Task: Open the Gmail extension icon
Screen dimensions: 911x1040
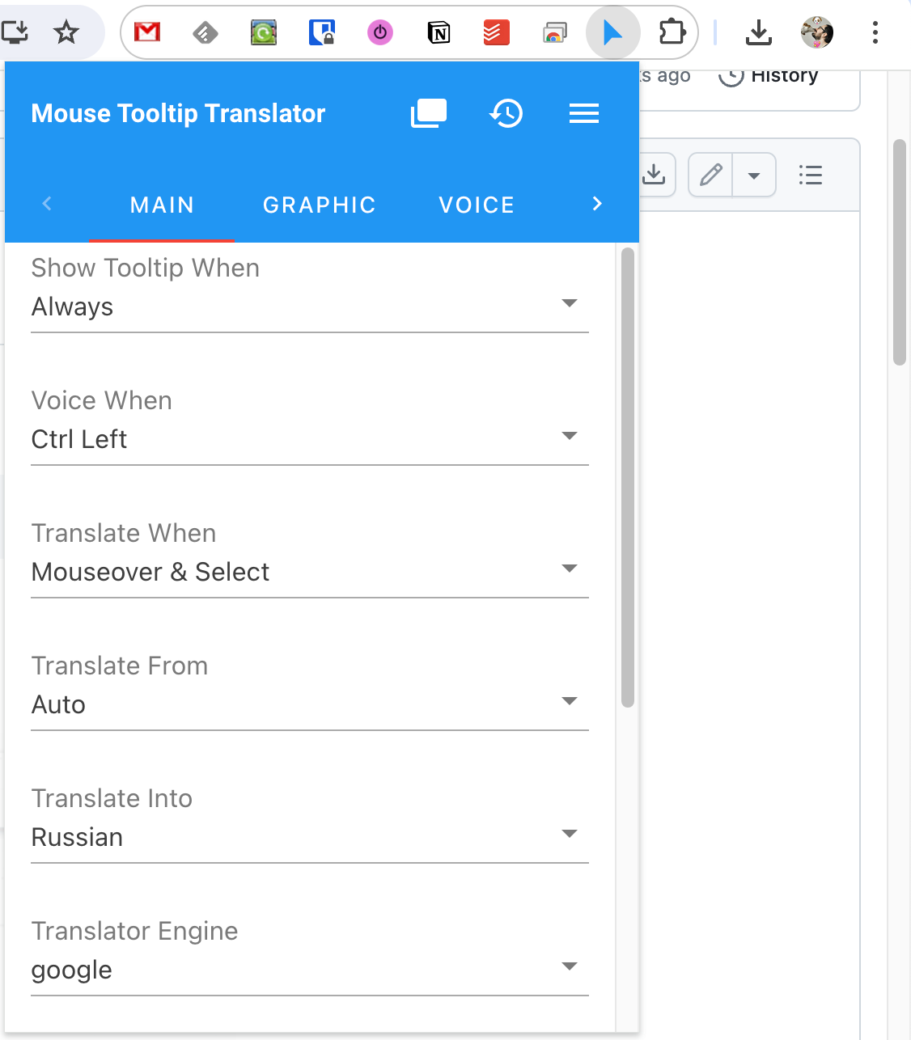Action: (147, 32)
